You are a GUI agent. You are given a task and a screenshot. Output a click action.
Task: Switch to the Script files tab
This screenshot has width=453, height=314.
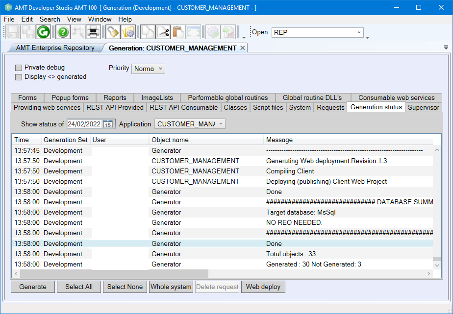tap(268, 107)
